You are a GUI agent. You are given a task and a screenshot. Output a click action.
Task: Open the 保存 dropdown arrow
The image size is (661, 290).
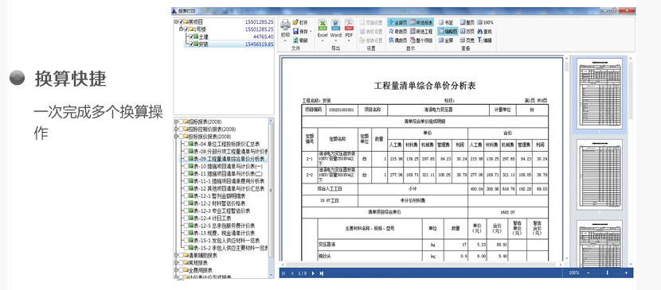[x=311, y=32]
